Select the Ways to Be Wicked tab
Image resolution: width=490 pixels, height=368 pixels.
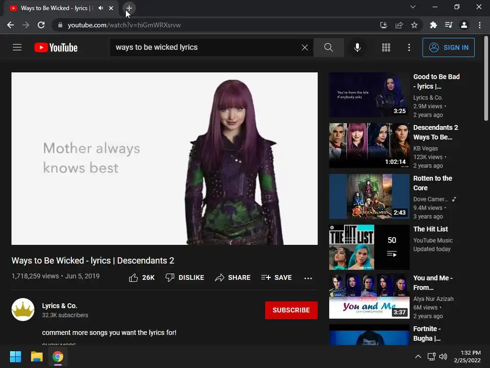(x=61, y=8)
